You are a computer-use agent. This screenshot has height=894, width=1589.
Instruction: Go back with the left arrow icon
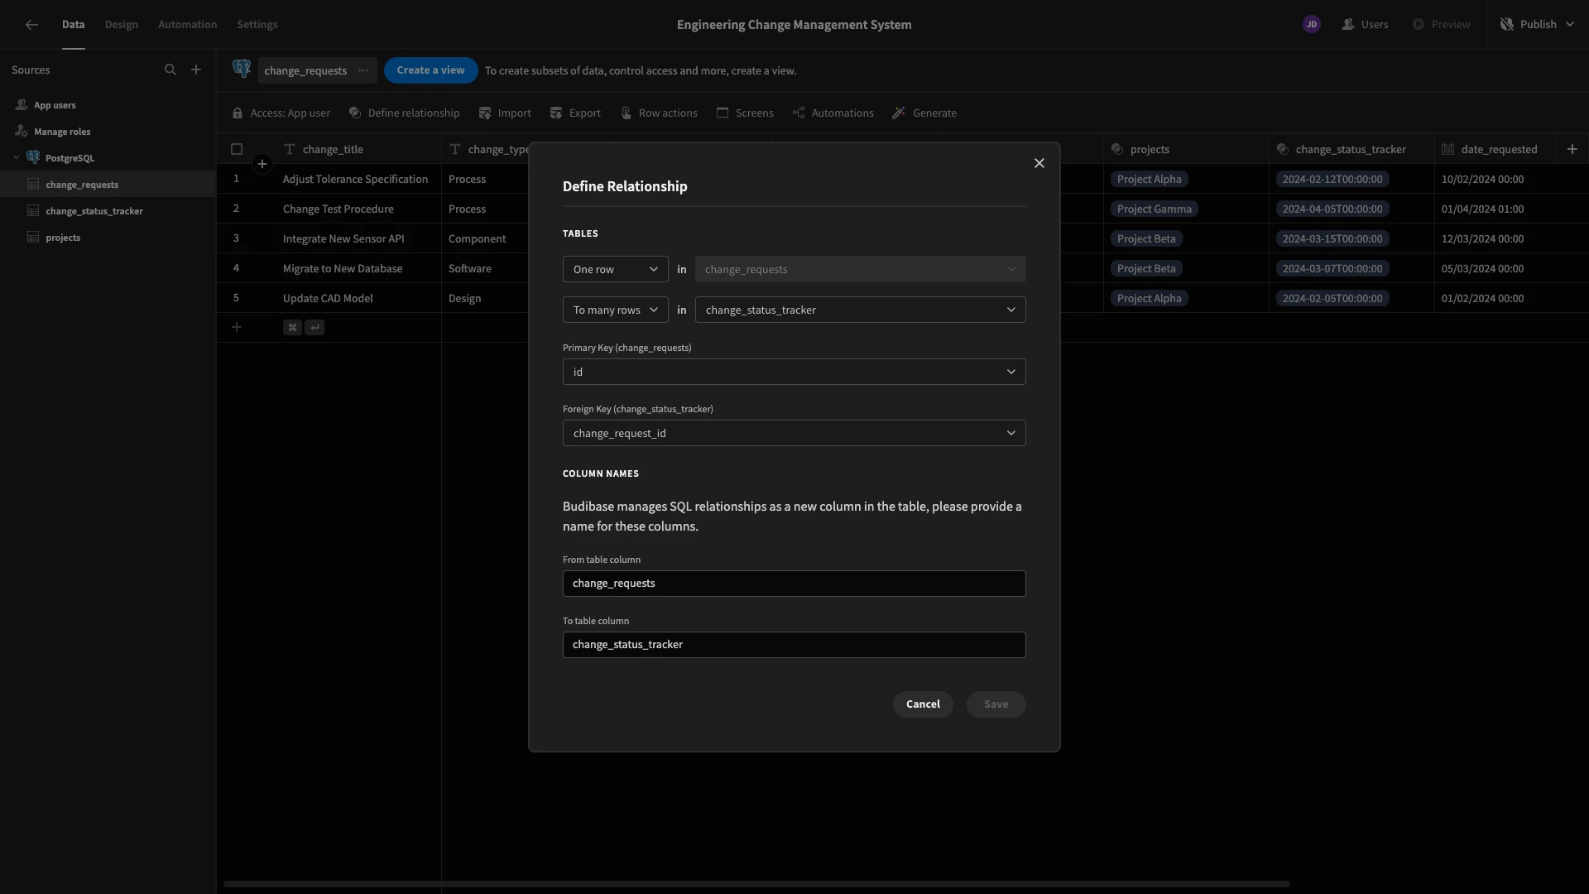[x=31, y=25]
